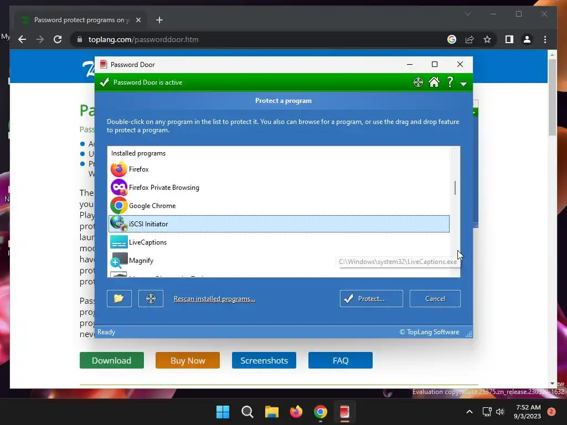The image size is (567, 425).
Task: Click the Ready status bar text
Action: coord(106,332)
